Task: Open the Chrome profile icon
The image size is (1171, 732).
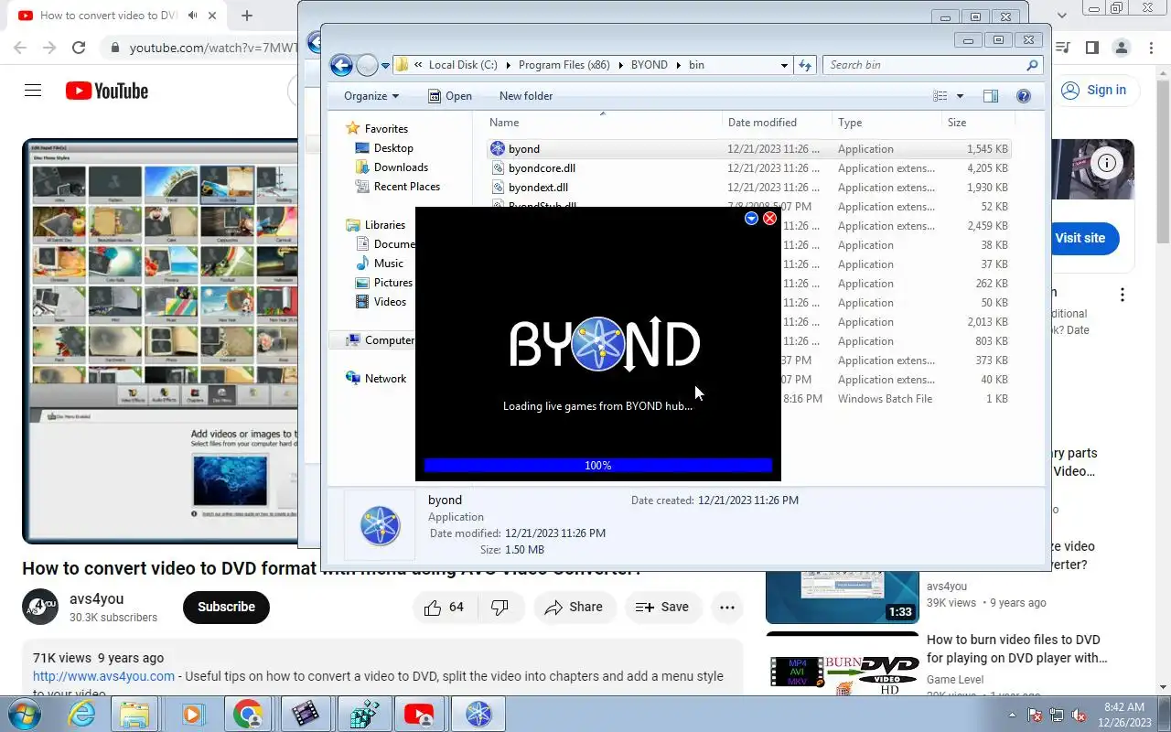Action: click(1121, 48)
